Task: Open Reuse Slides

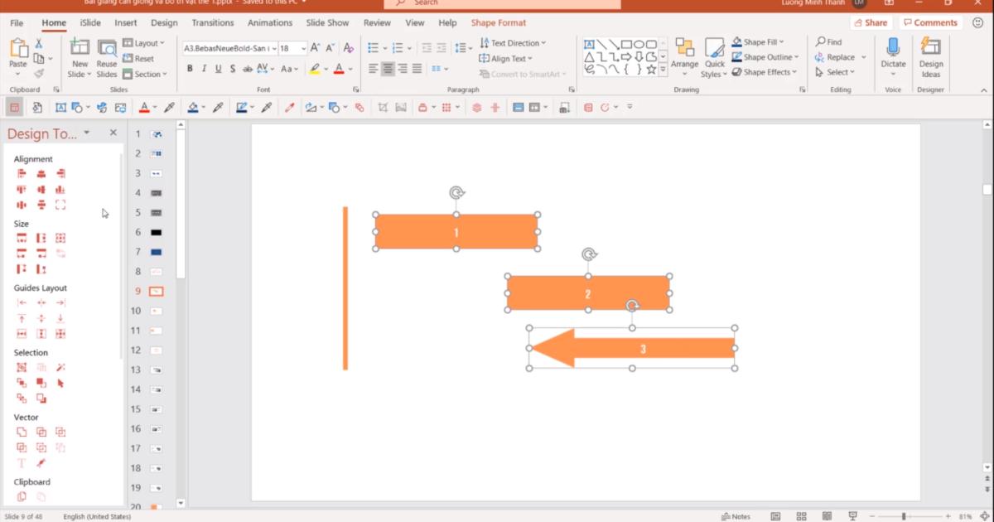Action: 107,58
